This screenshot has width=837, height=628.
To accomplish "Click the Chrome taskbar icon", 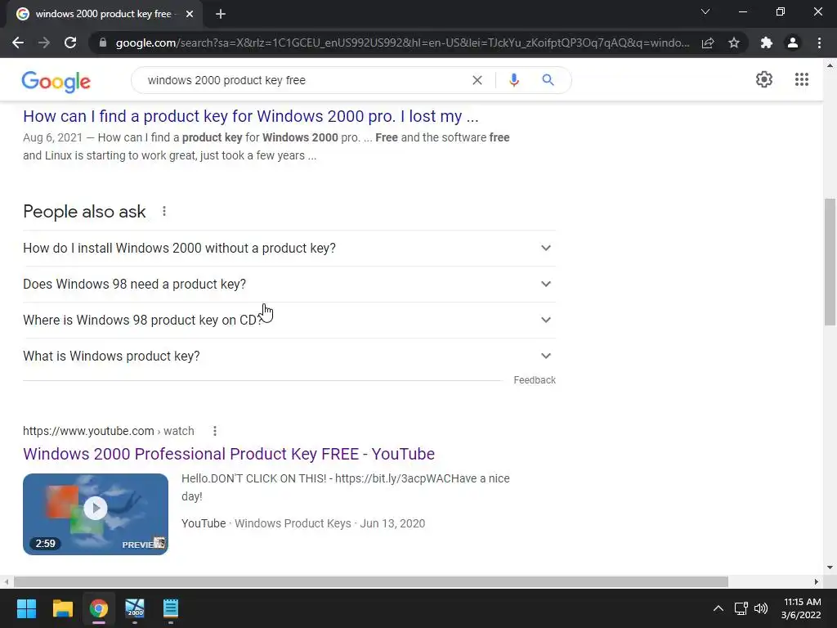I will pos(98,608).
